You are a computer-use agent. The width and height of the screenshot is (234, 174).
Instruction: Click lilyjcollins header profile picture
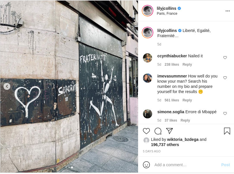point(148,11)
